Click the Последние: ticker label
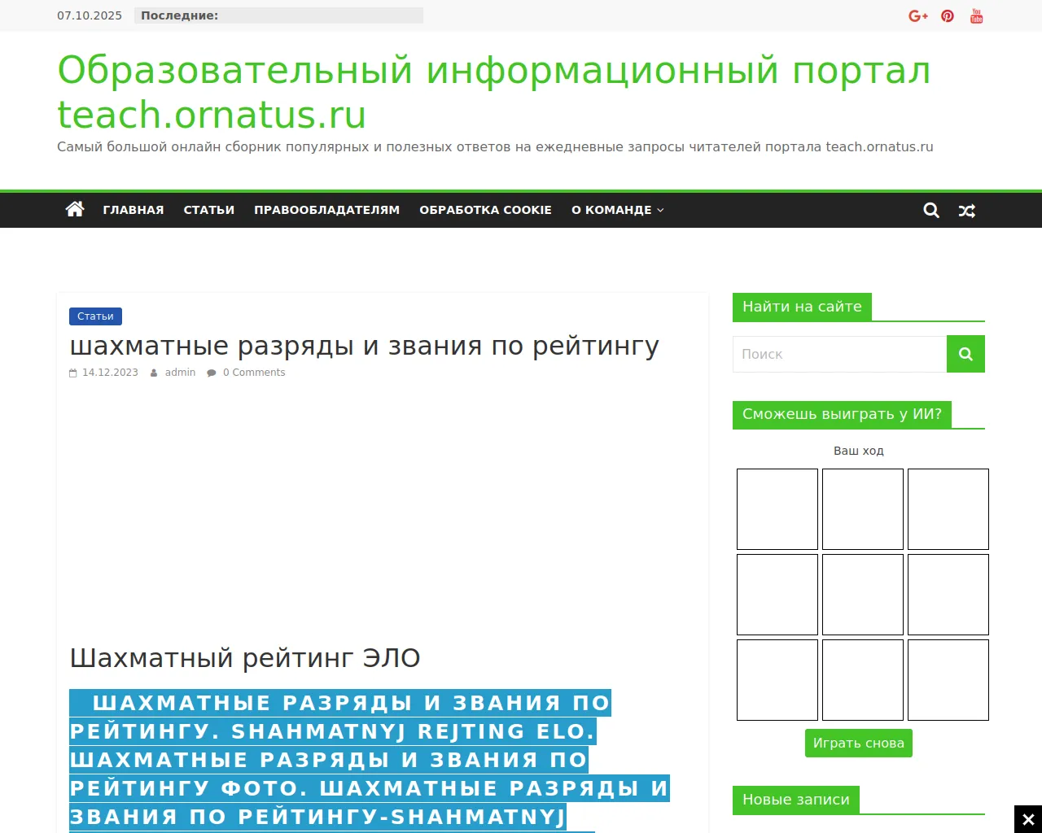The height and width of the screenshot is (833, 1042). [x=180, y=15]
